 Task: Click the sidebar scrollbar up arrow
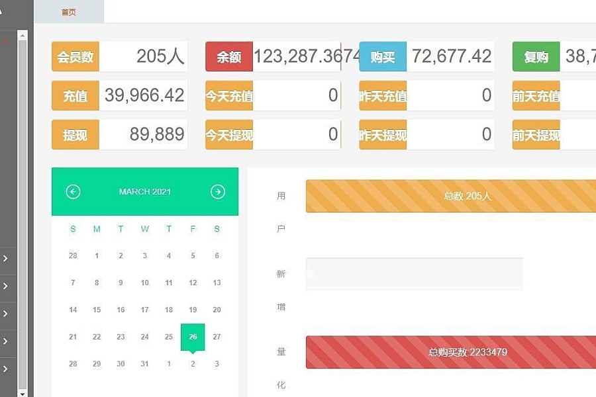pyautogui.click(x=23, y=35)
